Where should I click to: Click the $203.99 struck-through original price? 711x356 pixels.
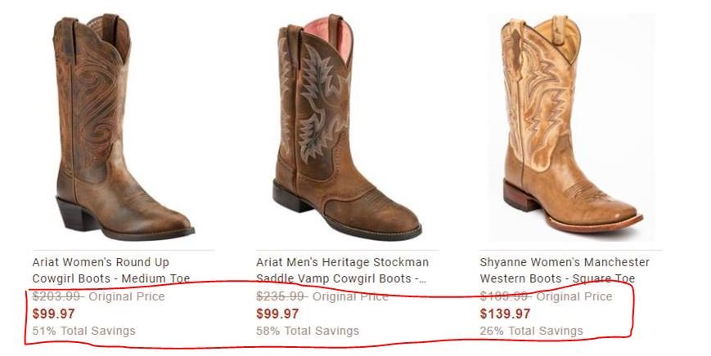[x=57, y=296]
